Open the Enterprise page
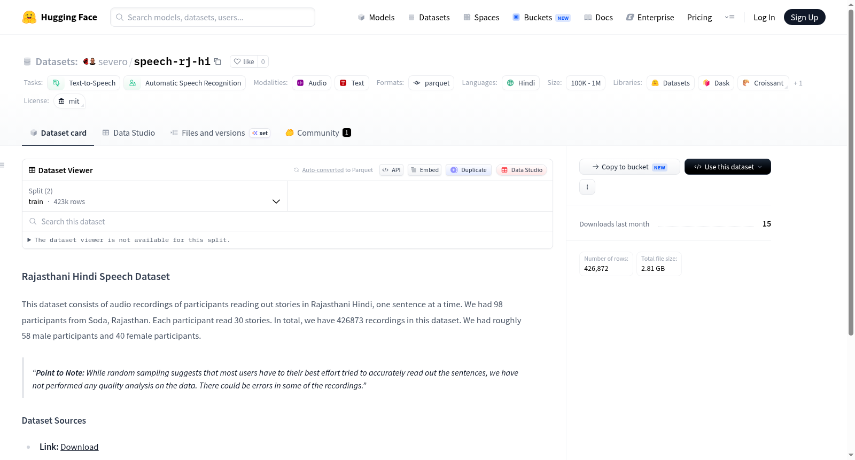Screen dimensions: 855x460 [x=650, y=17]
